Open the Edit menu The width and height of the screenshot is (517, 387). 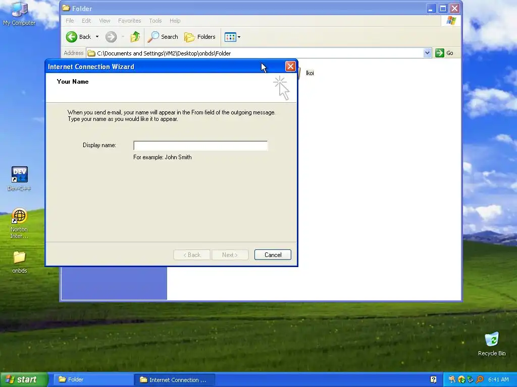(x=86, y=21)
